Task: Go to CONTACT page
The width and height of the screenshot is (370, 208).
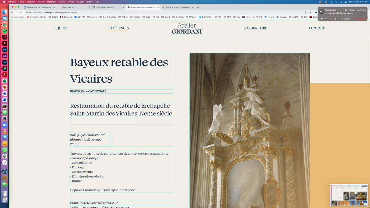Action: coord(317,28)
